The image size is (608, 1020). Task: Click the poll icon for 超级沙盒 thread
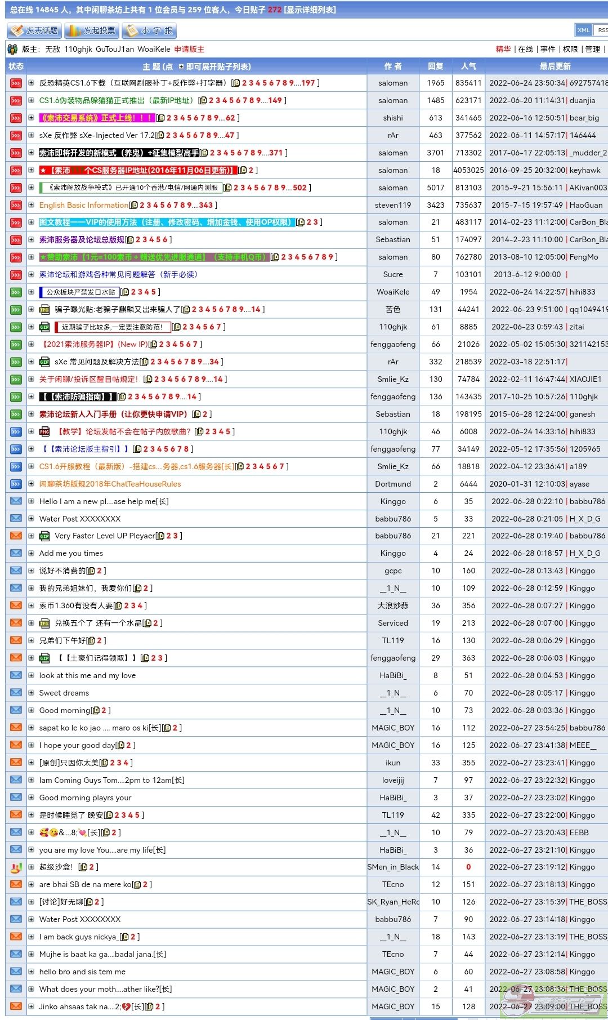16,867
